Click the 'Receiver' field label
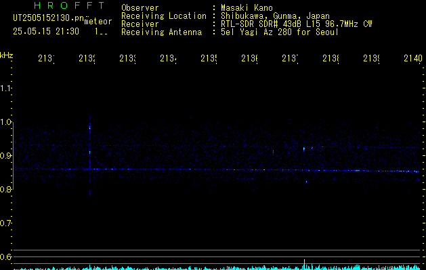Screen dimensions: 426x270 click(x=140, y=24)
